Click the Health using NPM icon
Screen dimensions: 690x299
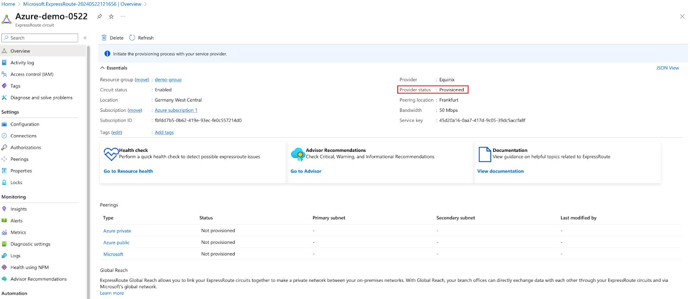(4, 267)
